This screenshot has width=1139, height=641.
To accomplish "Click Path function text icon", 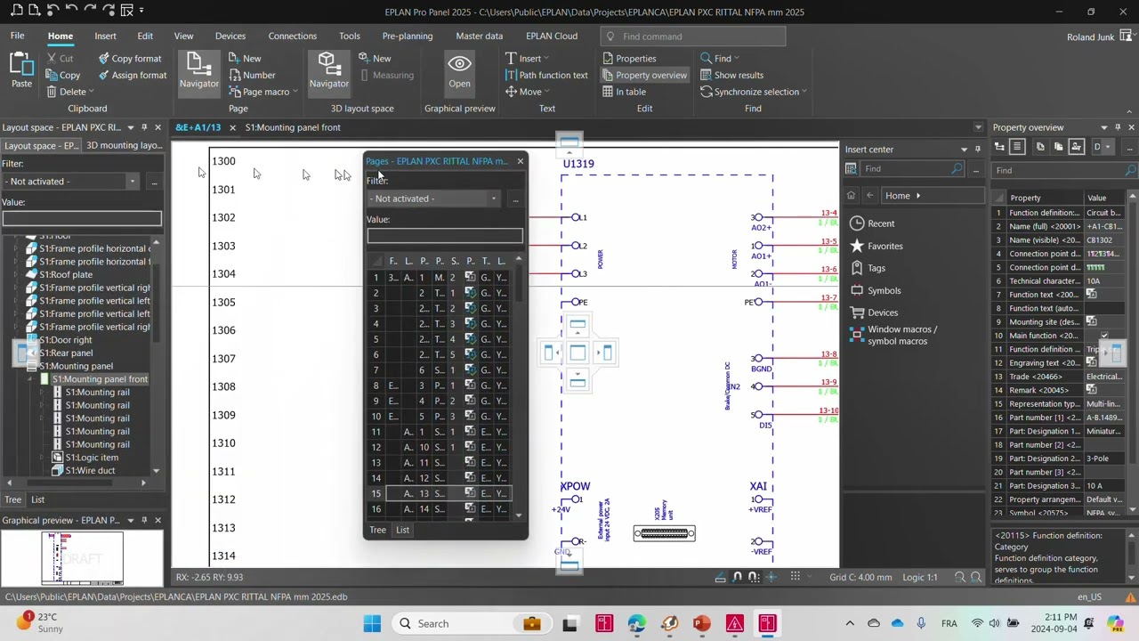I will [511, 76].
